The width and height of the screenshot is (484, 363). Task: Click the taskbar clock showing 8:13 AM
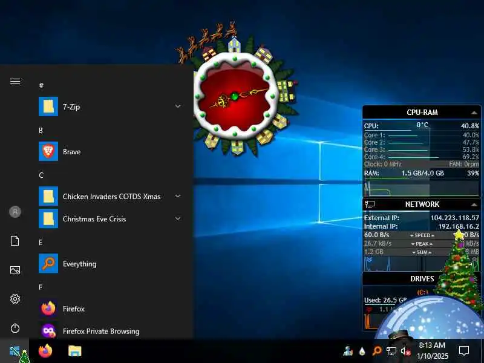pos(432,351)
